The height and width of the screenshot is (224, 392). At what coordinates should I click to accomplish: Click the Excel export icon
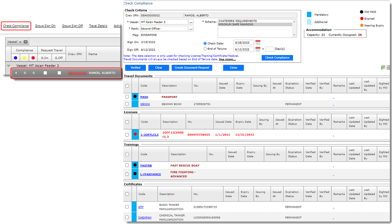pyautogui.click(x=383, y=68)
